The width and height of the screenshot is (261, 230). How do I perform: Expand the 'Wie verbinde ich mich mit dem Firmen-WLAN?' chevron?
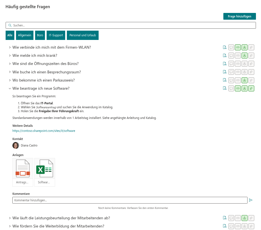point(10,48)
